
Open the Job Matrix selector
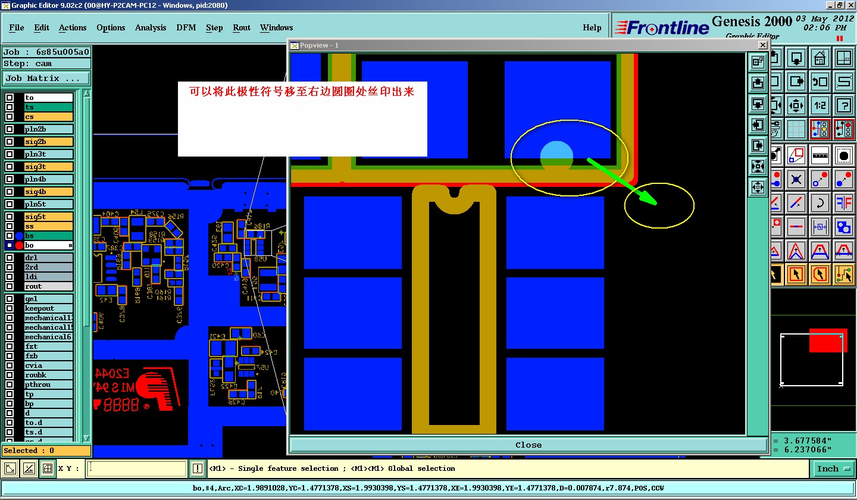click(x=46, y=78)
